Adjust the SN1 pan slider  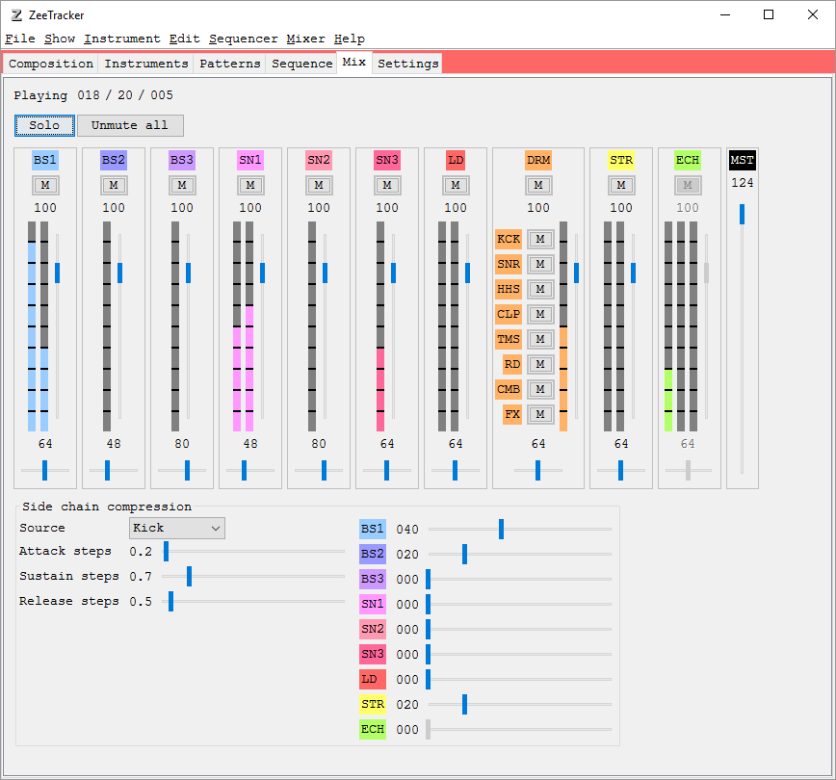click(250, 470)
